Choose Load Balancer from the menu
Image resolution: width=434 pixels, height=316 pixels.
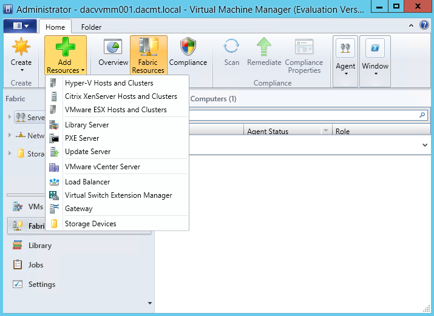[x=117, y=182]
